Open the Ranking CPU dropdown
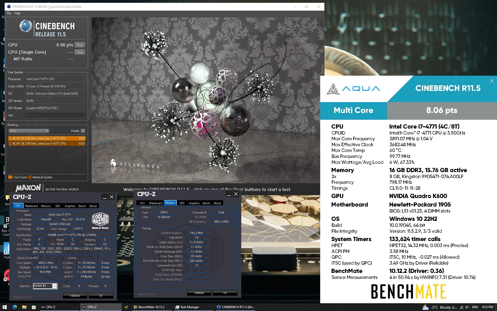 pos(29,131)
